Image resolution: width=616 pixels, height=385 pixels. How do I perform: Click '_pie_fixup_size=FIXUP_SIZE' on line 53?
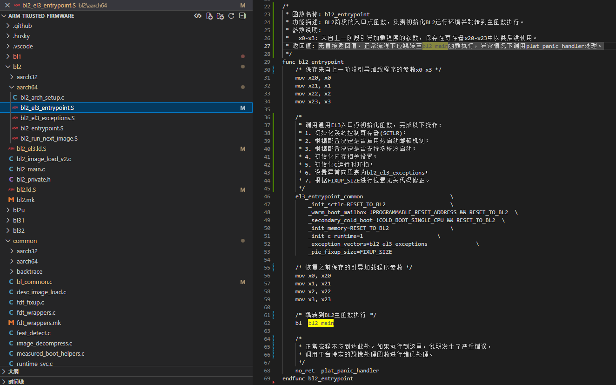[350, 252]
